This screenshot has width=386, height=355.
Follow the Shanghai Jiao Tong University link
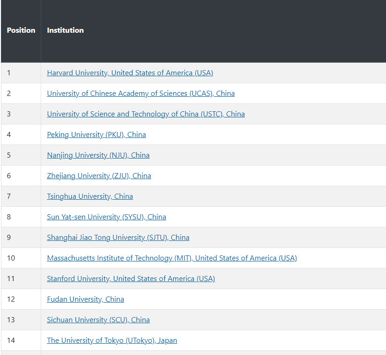(x=118, y=238)
